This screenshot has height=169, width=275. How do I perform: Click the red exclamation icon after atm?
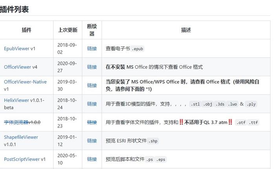(x=230, y=122)
